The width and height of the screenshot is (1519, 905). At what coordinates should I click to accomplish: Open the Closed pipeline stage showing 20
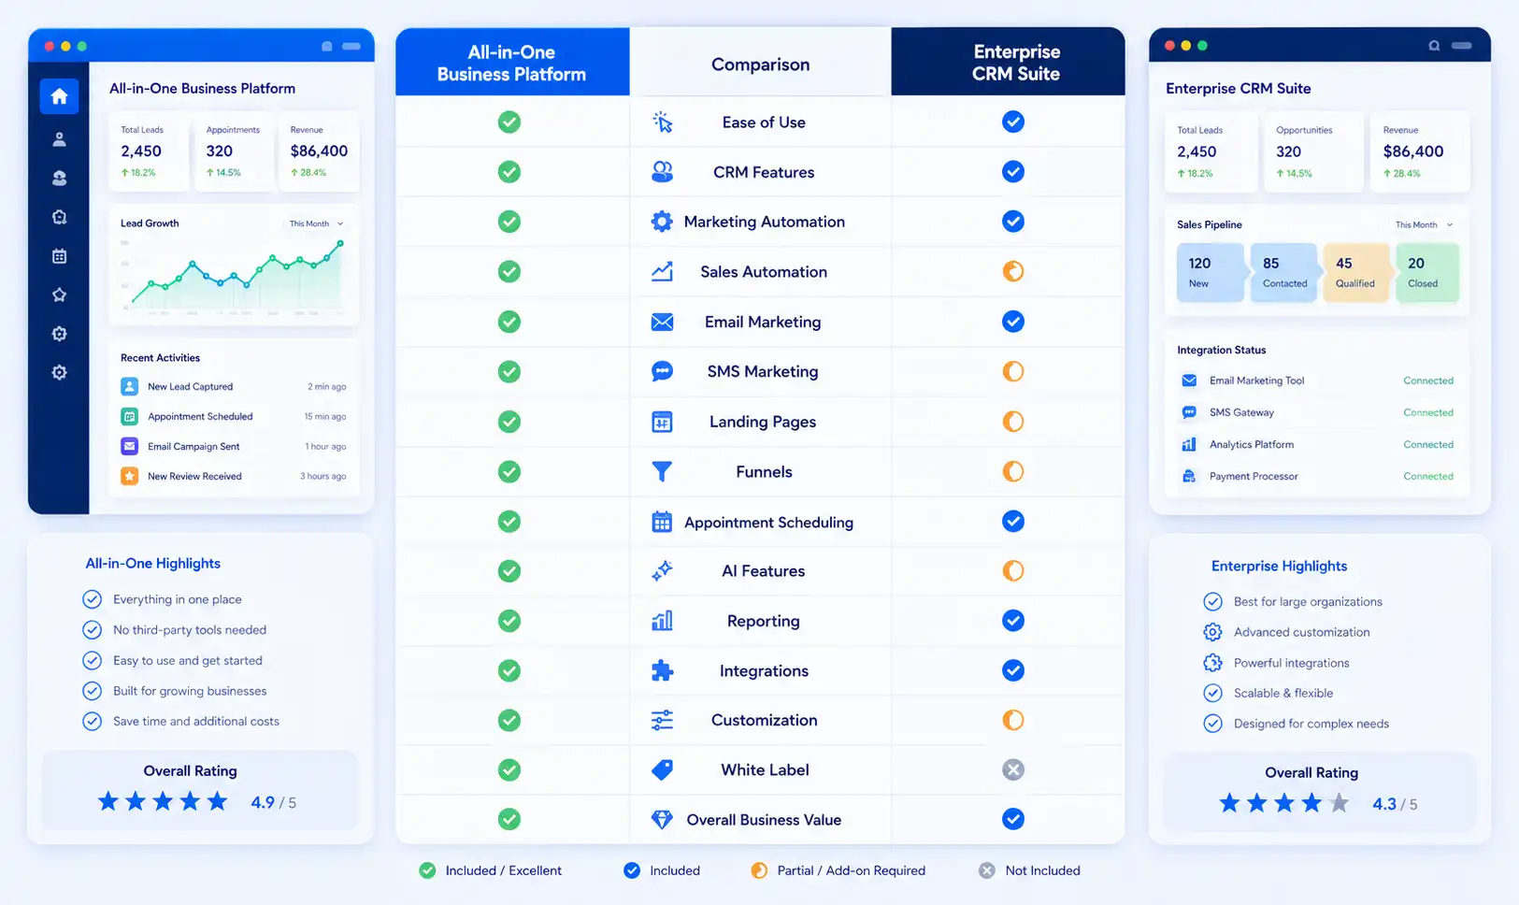tap(1427, 272)
